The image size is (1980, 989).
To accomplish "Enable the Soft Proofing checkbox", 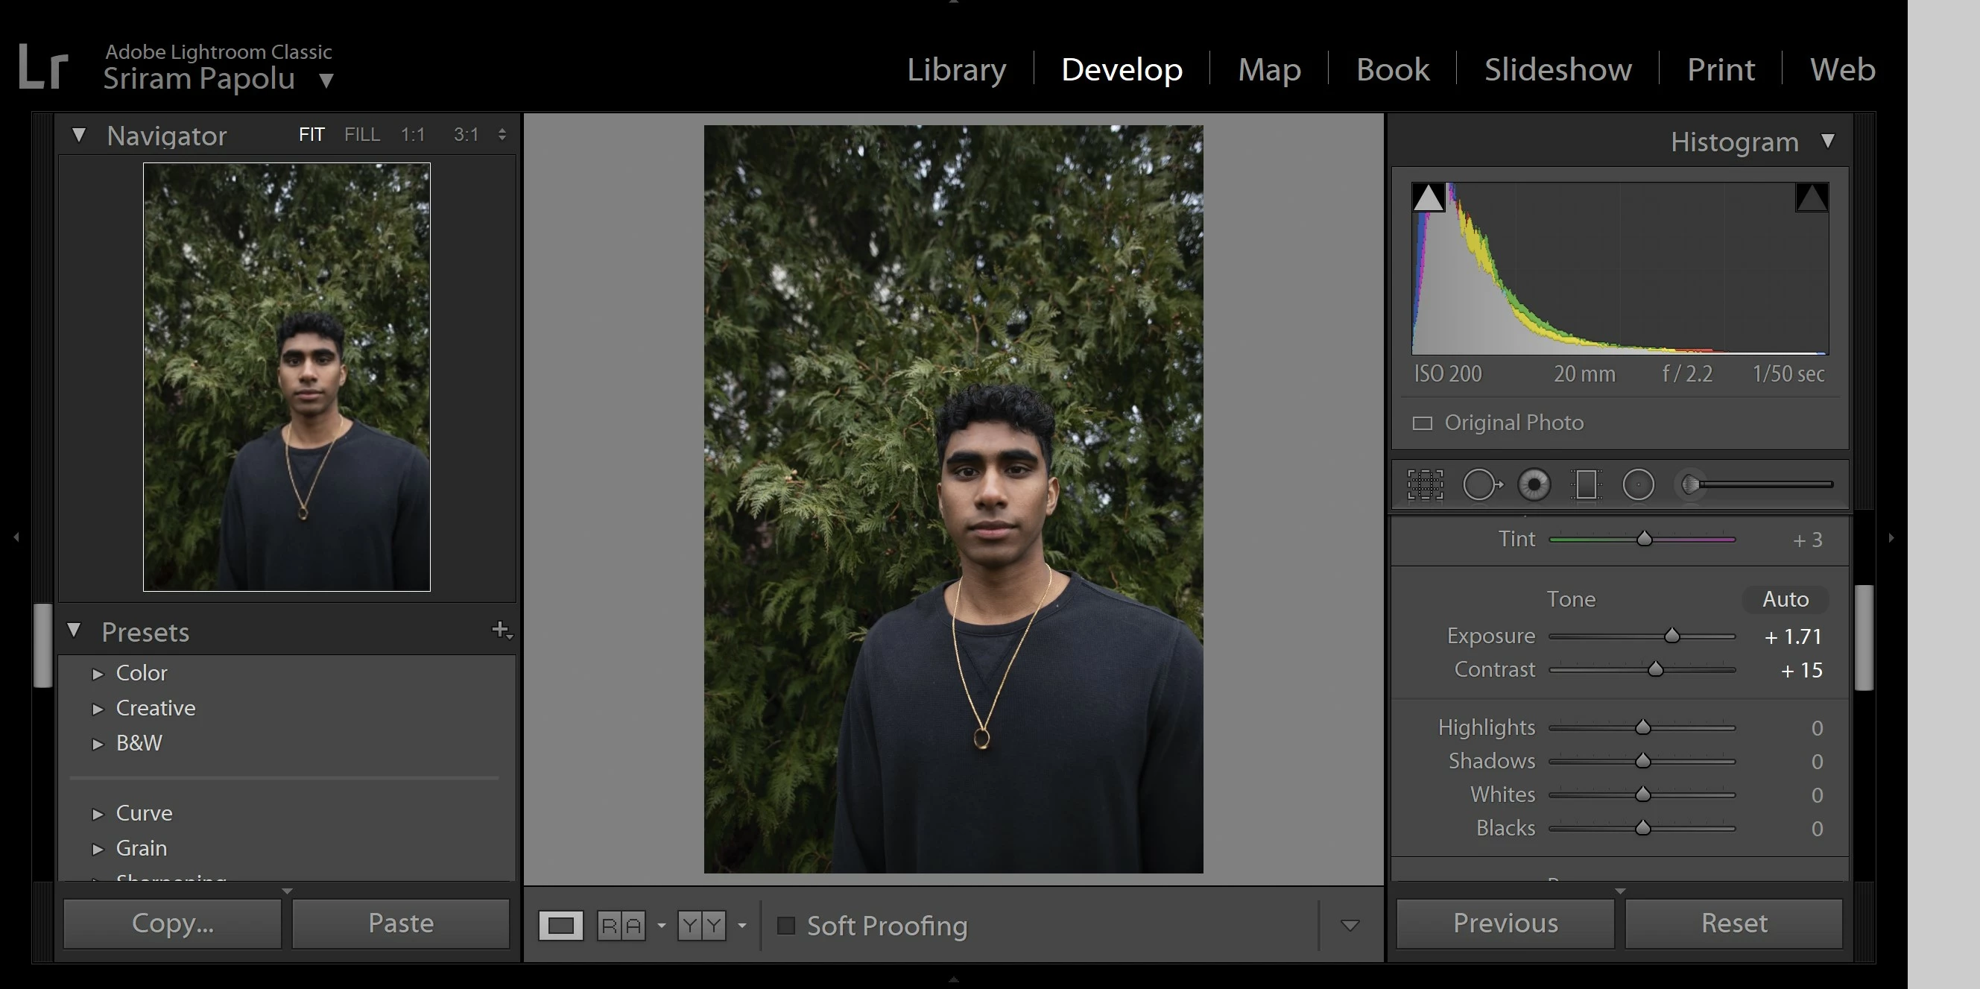I will pyautogui.click(x=785, y=925).
